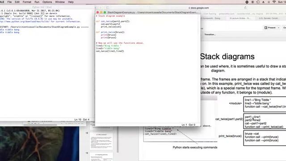This screenshot has height=161, width=286.
Task: Click the 'print_twice(cat)' line in the editor
Action: [111, 27]
